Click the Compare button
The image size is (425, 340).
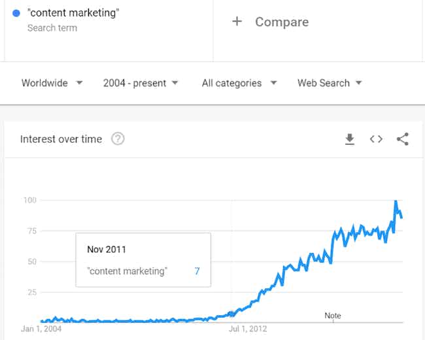[x=281, y=22]
